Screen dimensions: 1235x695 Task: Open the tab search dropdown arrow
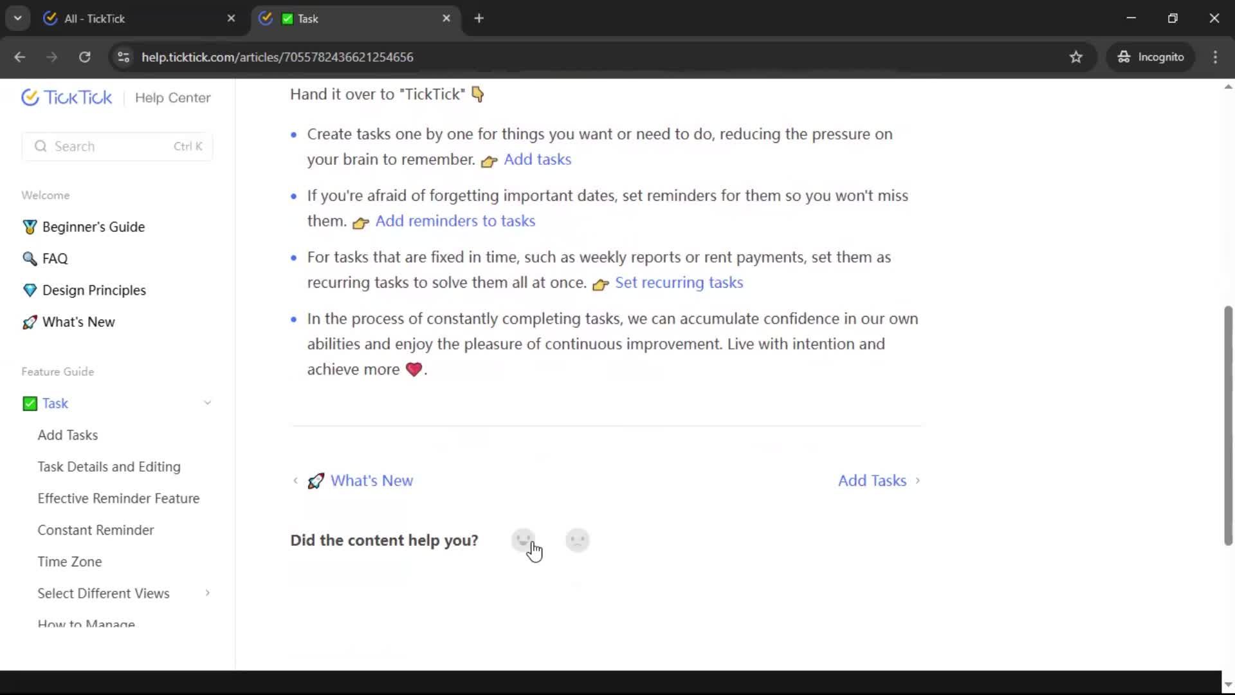17,18
